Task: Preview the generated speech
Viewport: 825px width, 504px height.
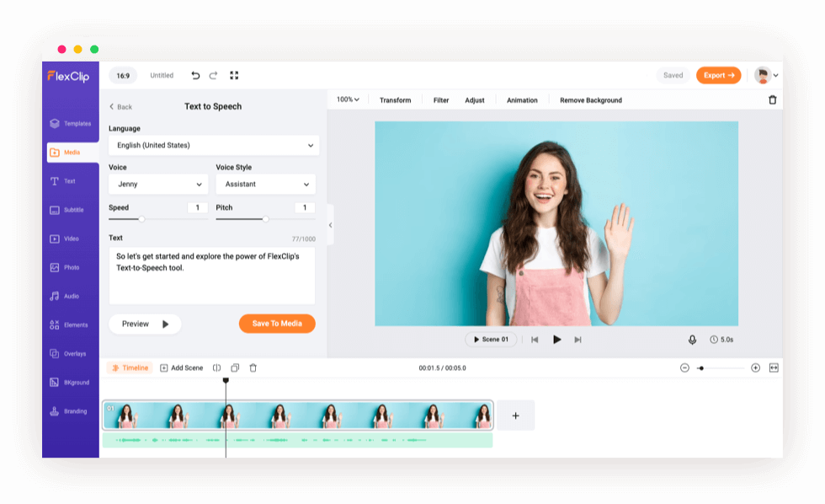Action: click(145, 324)
